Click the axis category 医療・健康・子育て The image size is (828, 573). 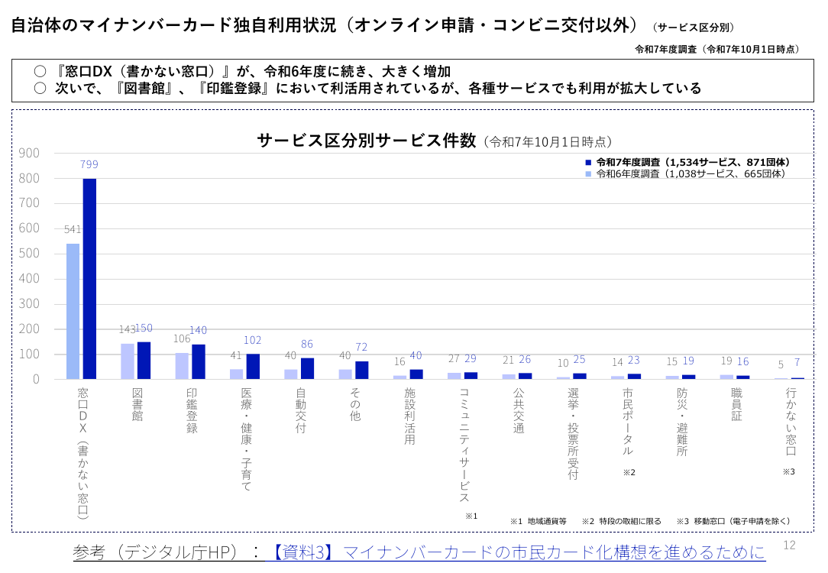246,439
